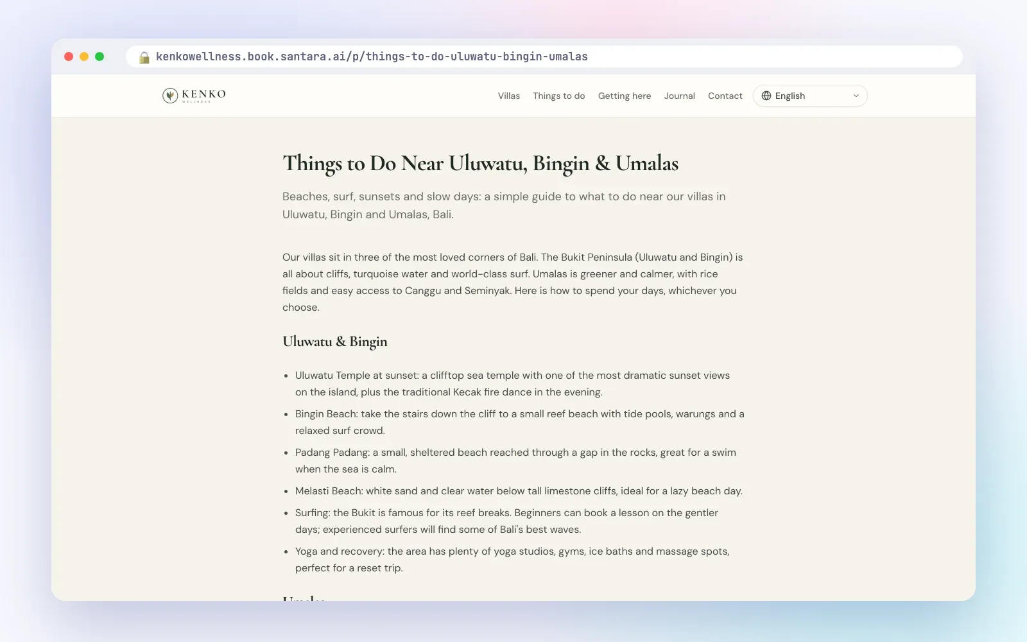Click the subtitle 'Beaches, surf, sunsets and slow days'

coord(505,205)
